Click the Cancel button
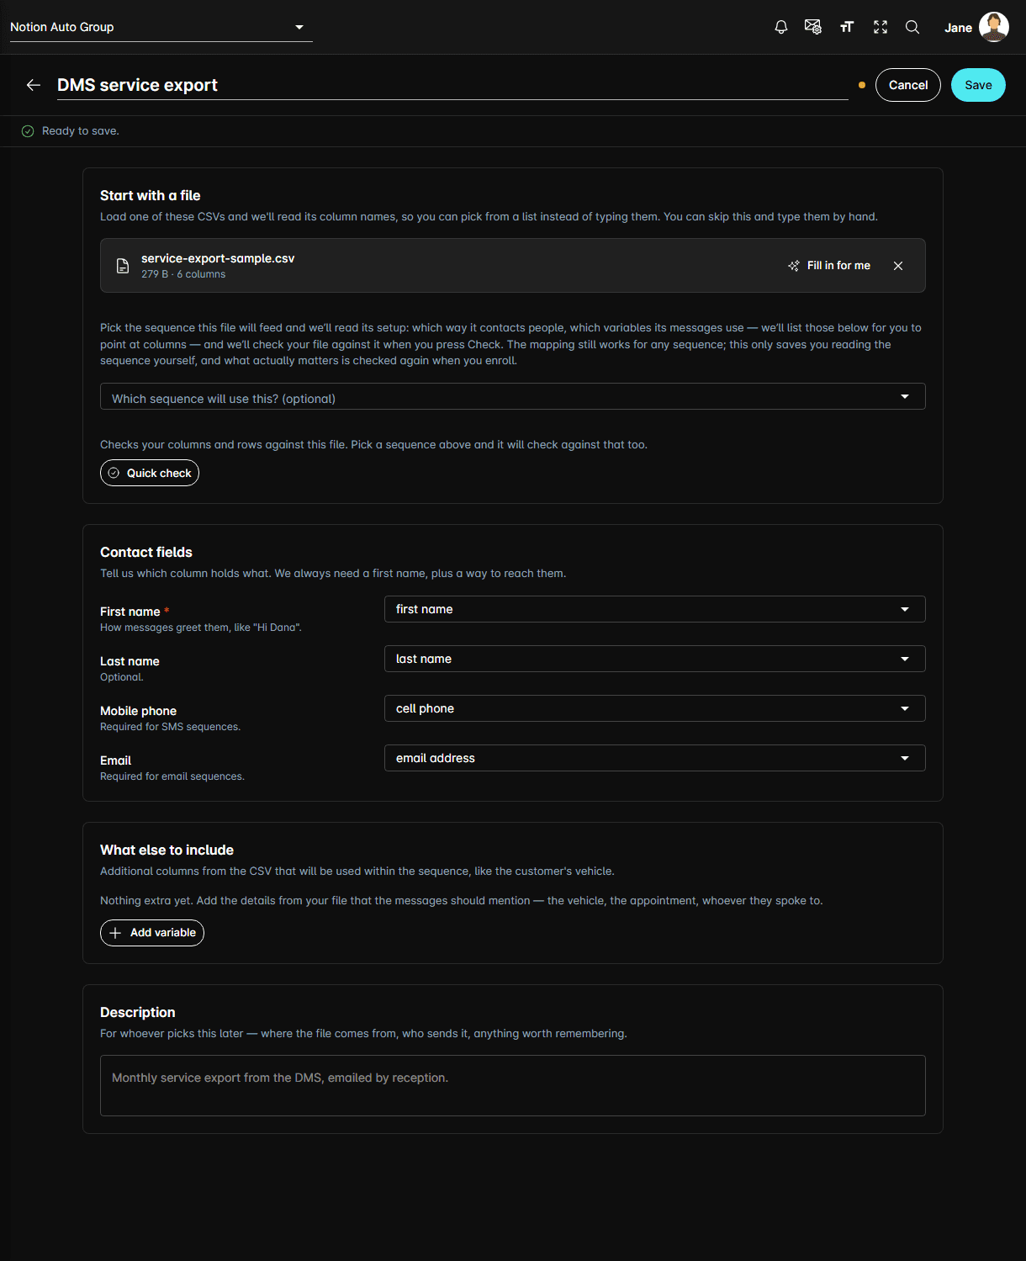1026x1261 pixels. click(908, 85)
